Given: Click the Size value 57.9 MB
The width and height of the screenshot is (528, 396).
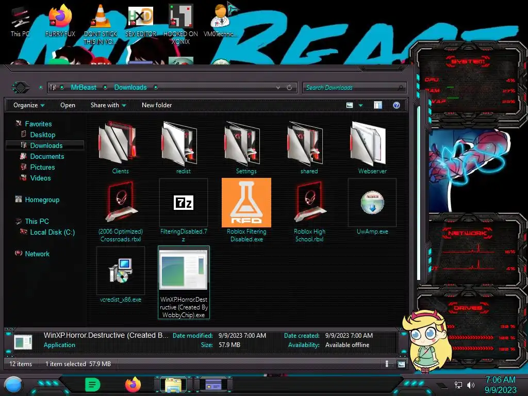Looking at the screenshot, I should pyautogui.click(x=229, y=345).
